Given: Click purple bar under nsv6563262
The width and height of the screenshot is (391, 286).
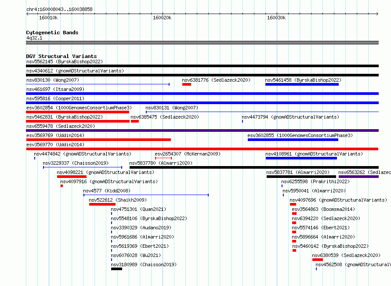Looking at the screenshot, I should pos(358,177).
